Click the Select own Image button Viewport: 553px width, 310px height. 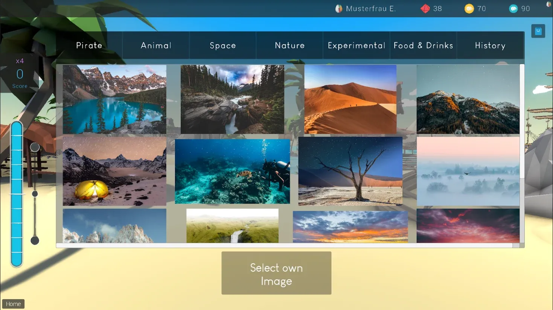point(276,273)
